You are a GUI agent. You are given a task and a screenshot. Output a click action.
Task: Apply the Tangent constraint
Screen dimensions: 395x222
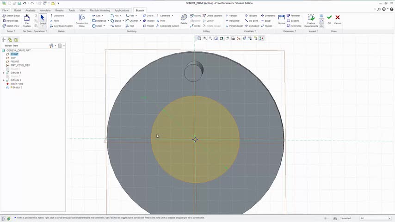[x=251, y=16]
